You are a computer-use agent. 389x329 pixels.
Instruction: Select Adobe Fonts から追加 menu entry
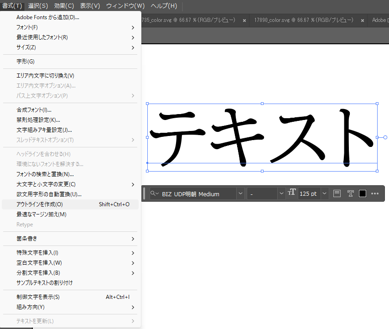pos(48,17)
